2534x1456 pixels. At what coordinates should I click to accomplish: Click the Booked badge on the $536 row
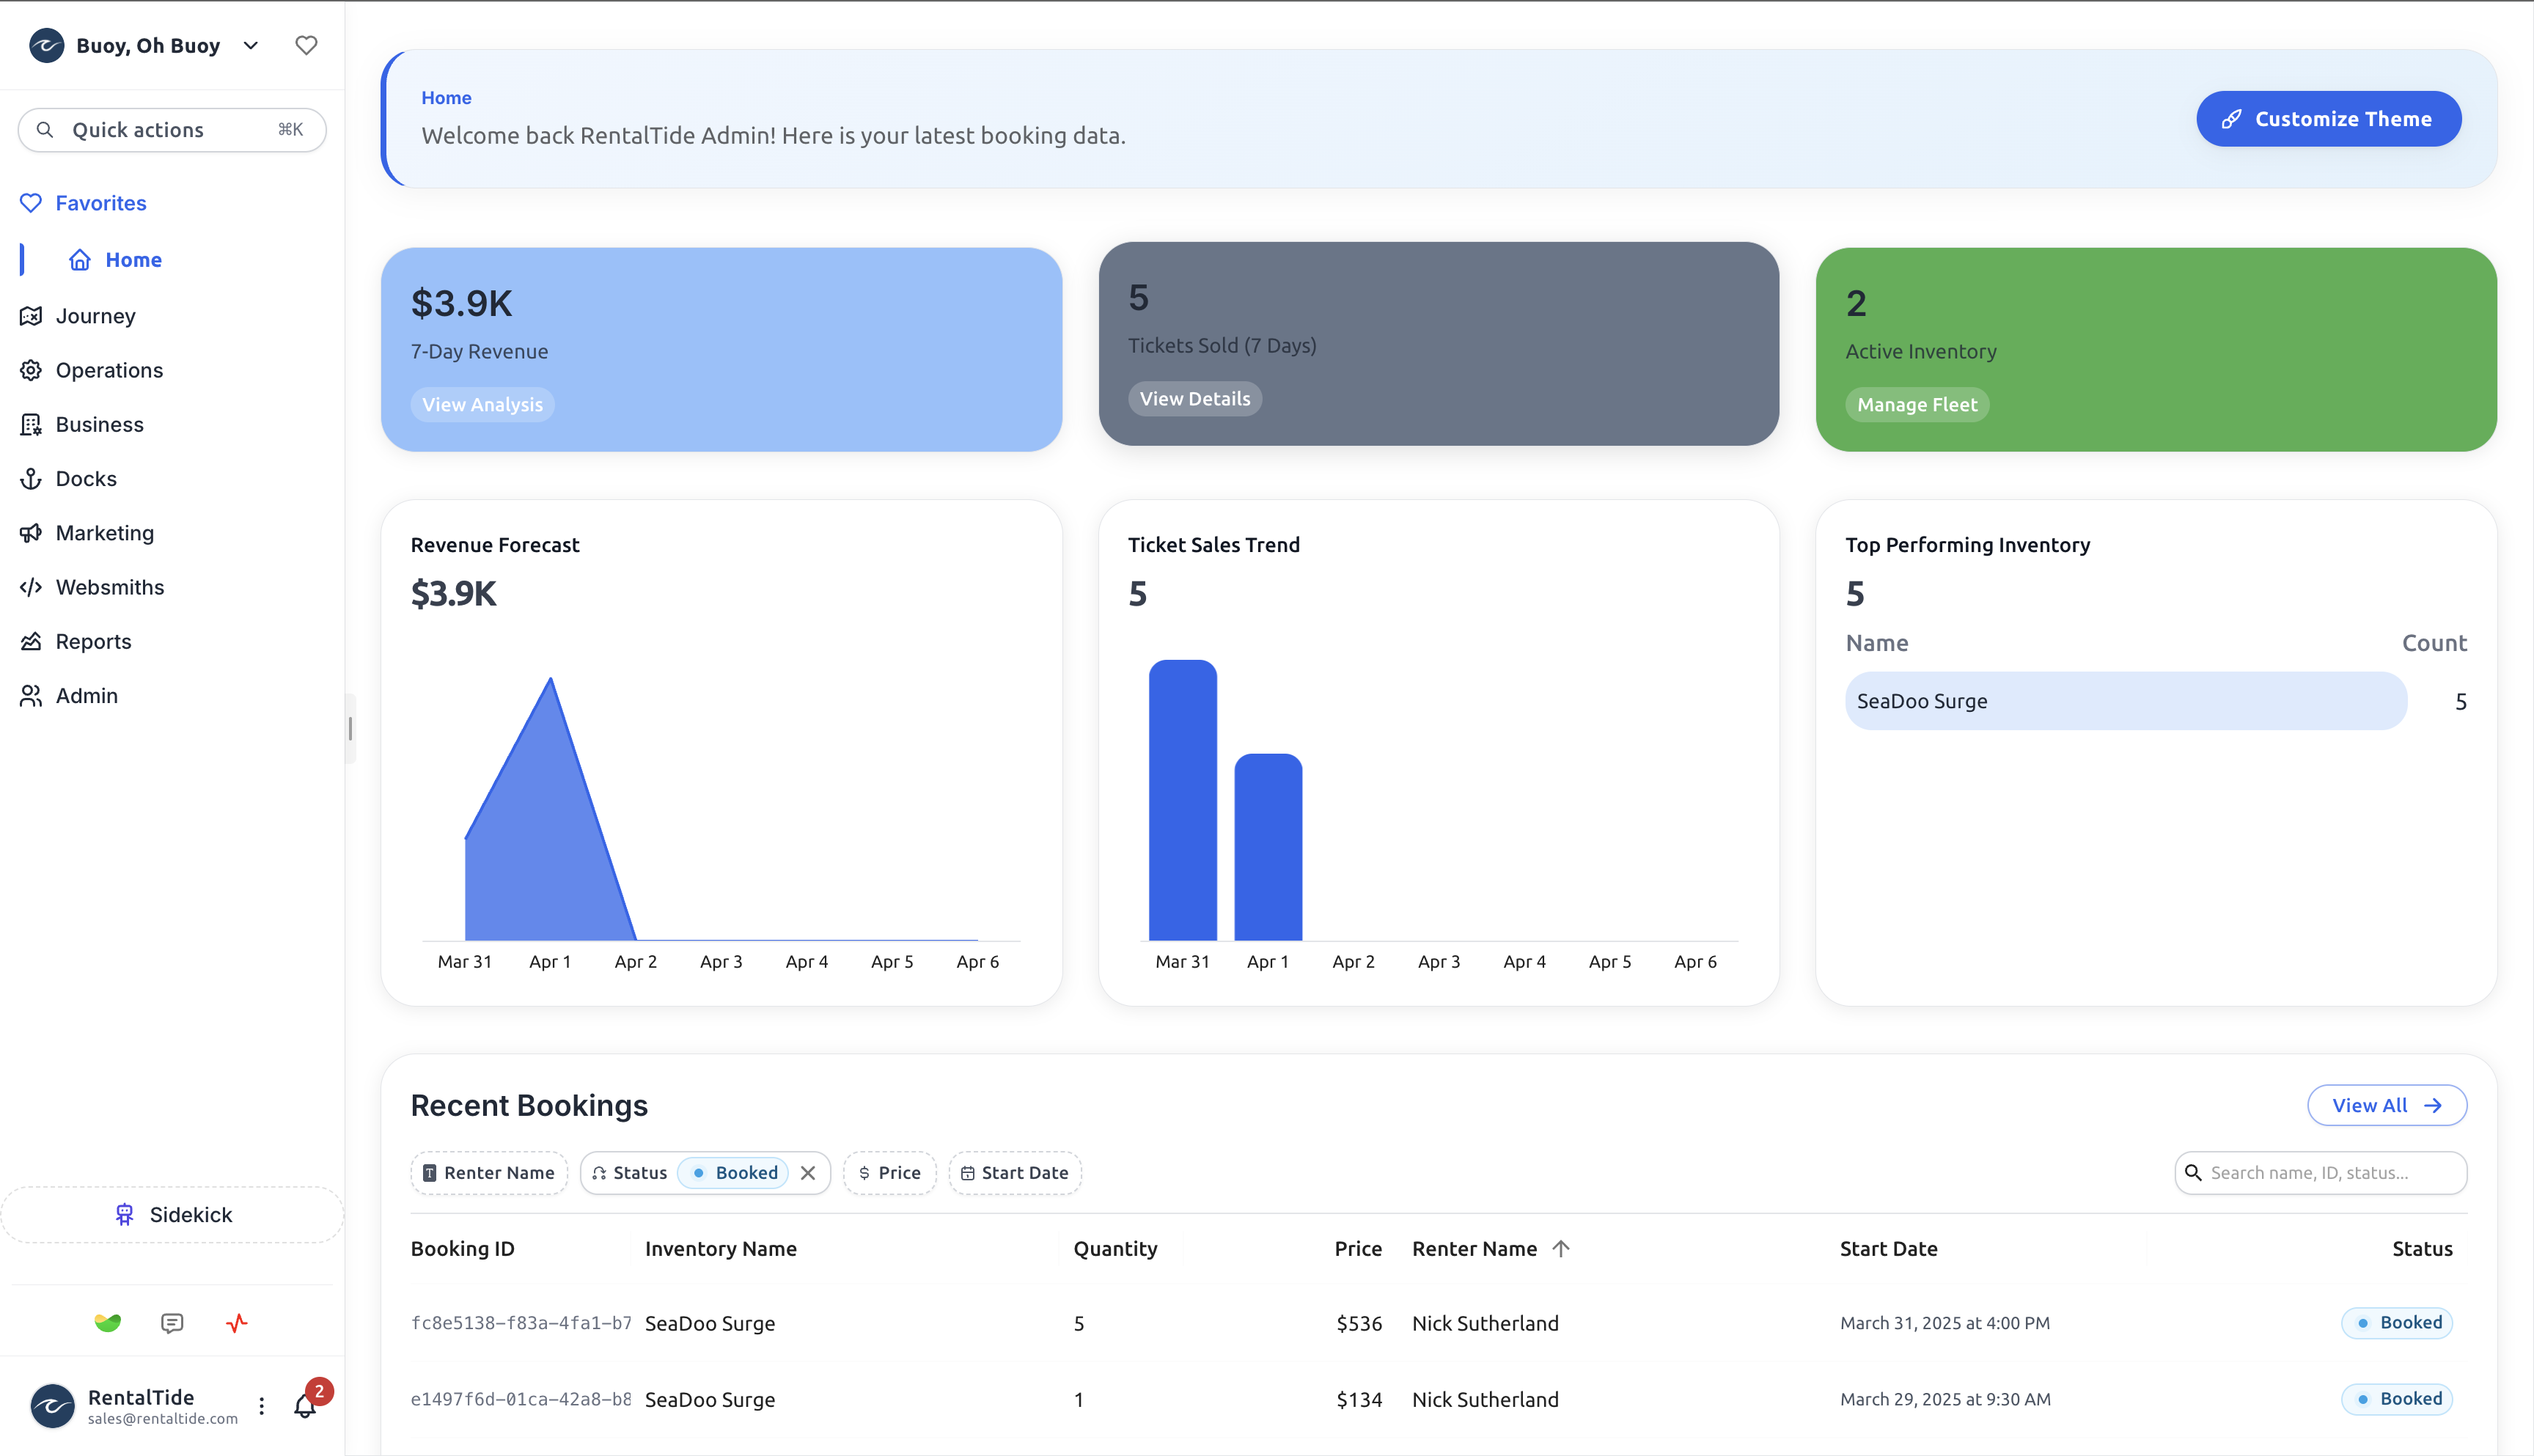[x=2397, y=1323]
